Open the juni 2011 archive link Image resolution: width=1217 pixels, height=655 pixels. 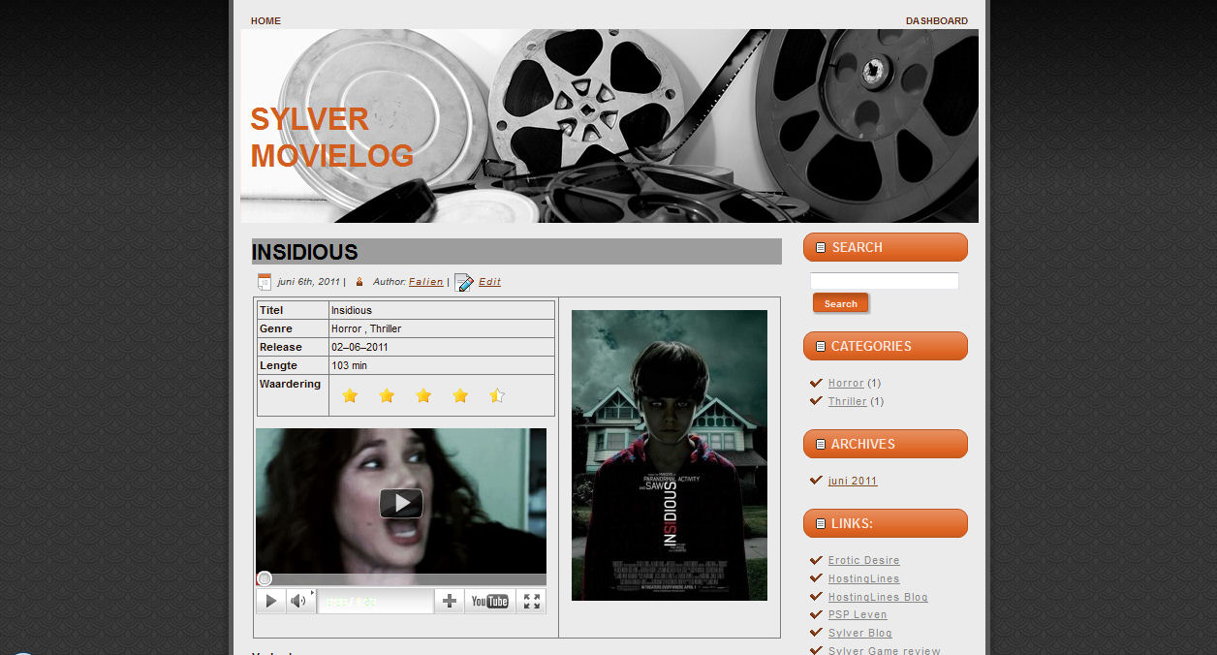pos(853,482)
